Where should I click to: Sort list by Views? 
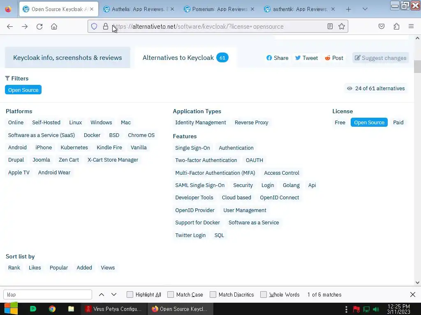(x=108, y=267)
